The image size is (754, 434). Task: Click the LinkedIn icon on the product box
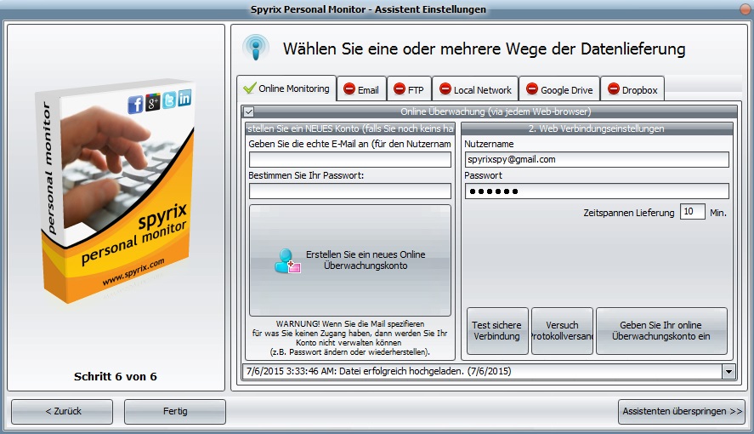(184, 98)
